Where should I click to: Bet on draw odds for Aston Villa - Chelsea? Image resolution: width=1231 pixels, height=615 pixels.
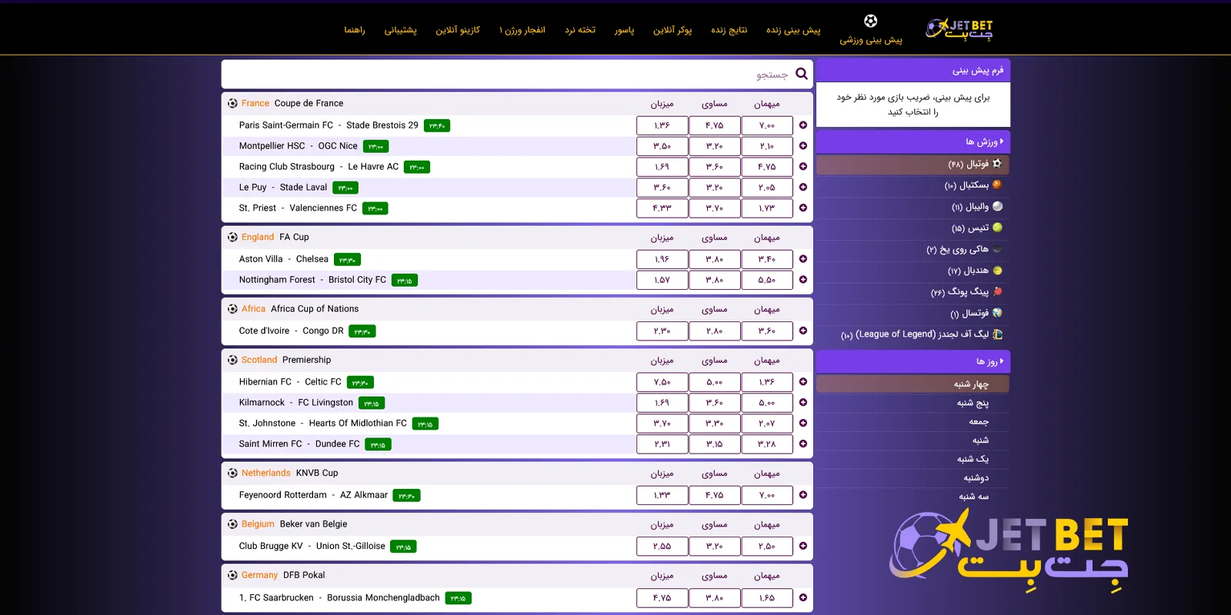715,259
